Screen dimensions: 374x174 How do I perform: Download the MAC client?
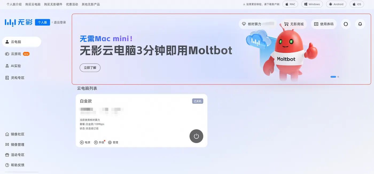tap(290, 4)
